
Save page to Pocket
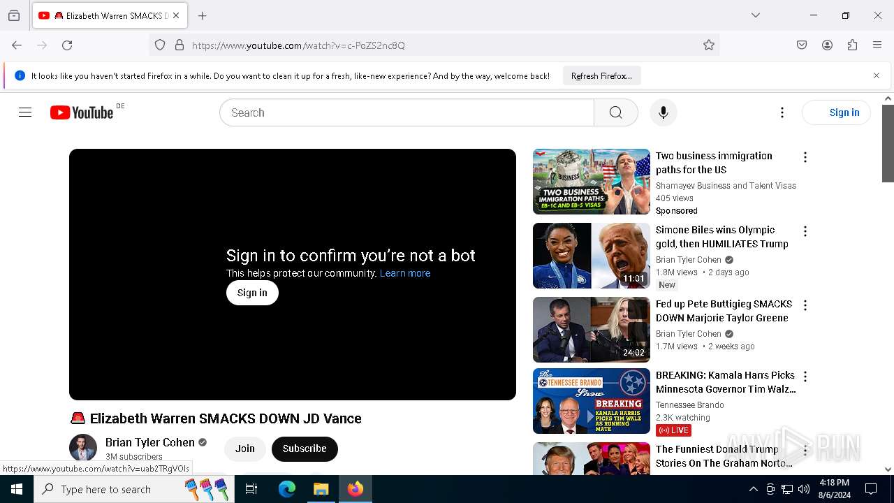(x=802, y=45)
